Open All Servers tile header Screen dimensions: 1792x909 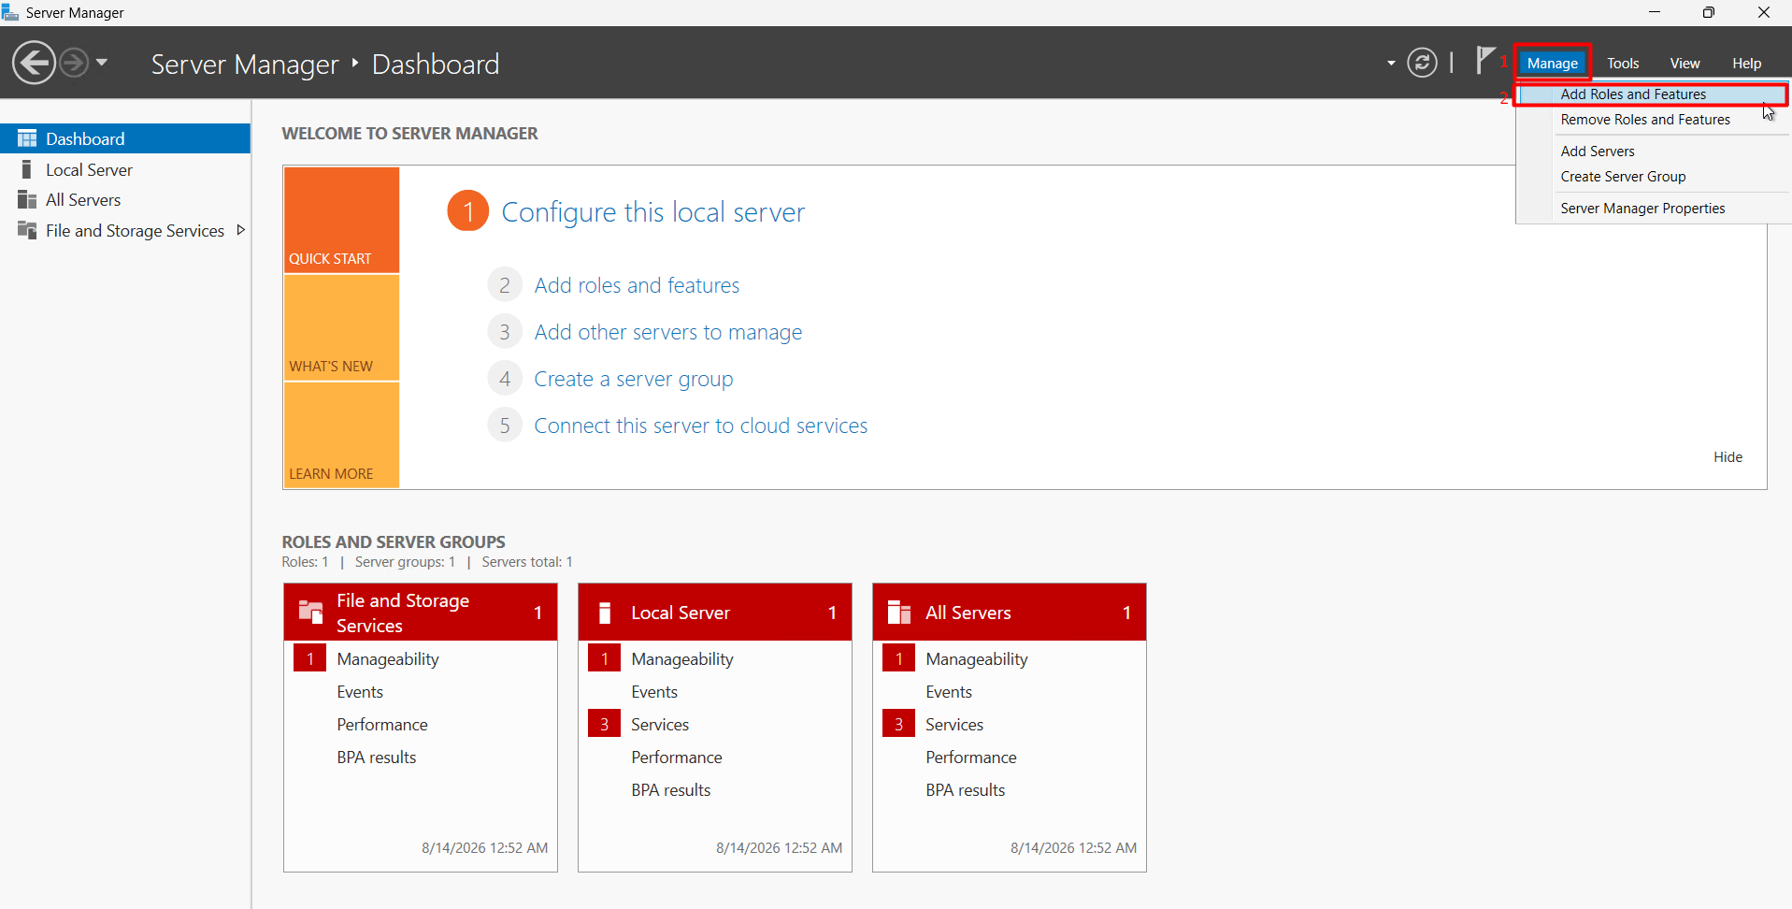pos(1010,613)
